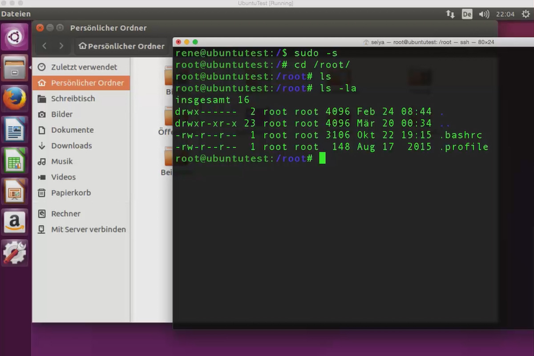Select the file manager icon in the dock

[15, 68]
